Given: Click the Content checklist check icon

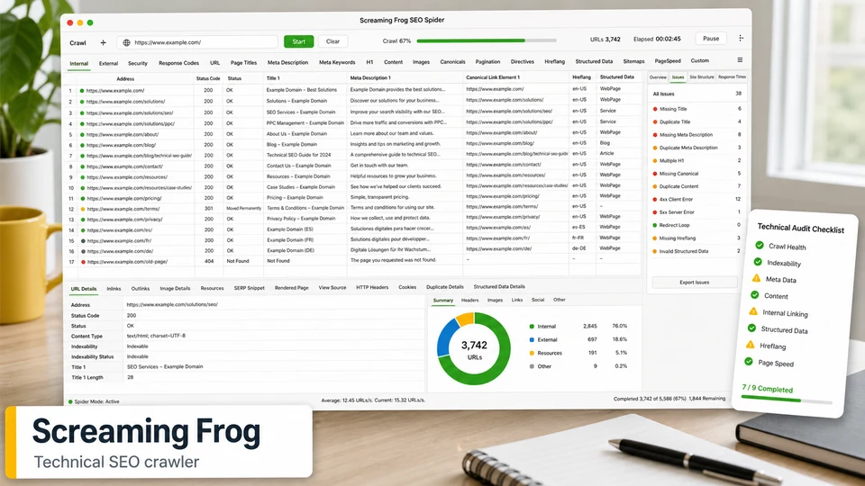Looking at the screenshot, I should coord(755,295).
